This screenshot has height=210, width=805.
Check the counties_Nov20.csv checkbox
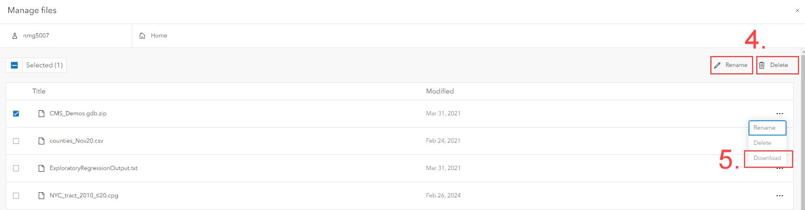[x=16, y=141]
